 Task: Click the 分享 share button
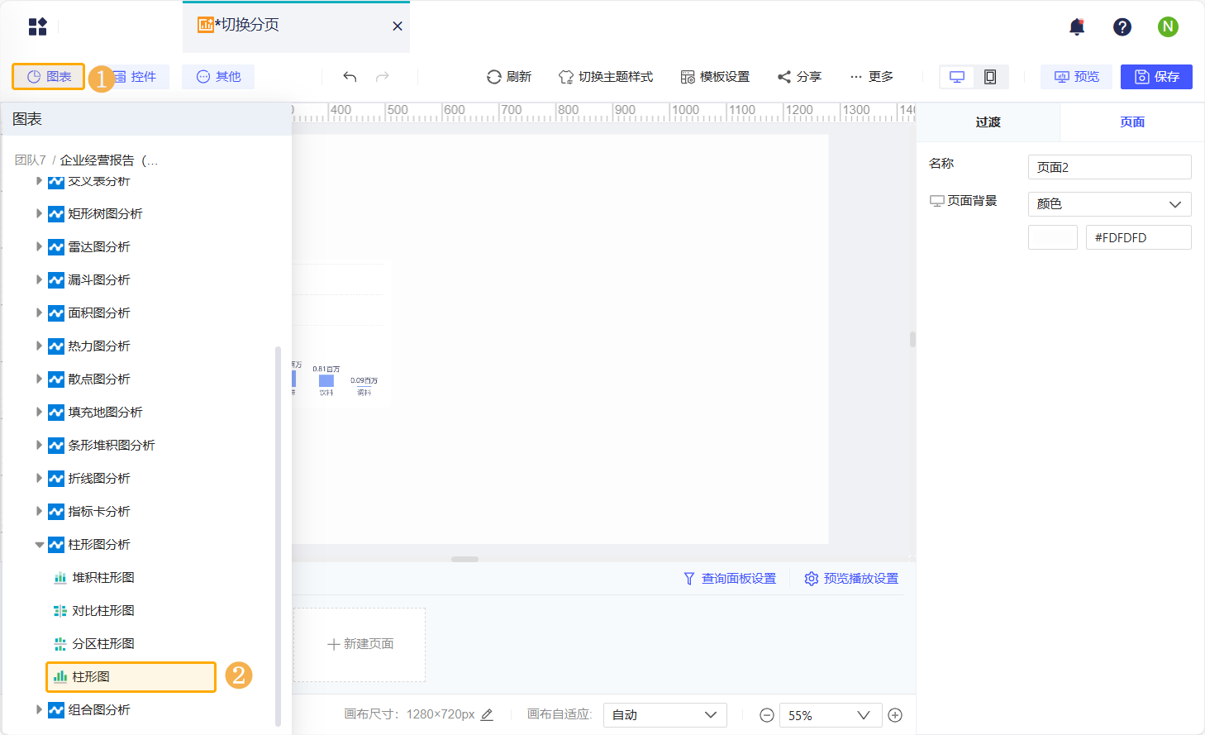(799, 77)
